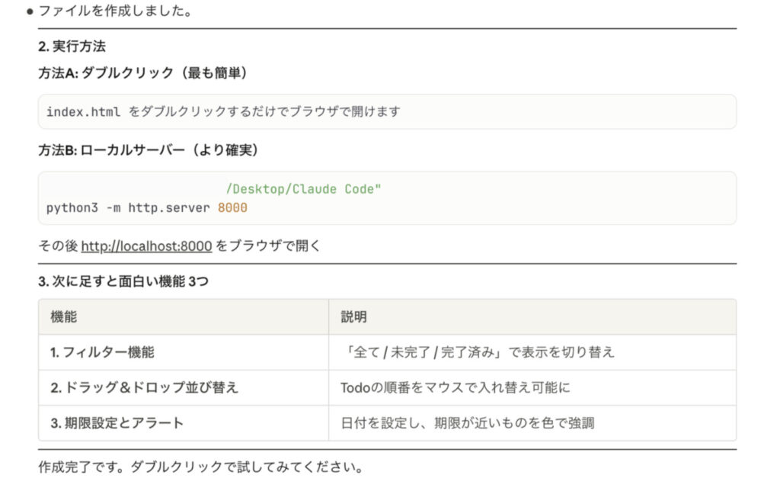780x491 pixels.
Task: Click the 説明 table column header
Action: coord(353,316)
